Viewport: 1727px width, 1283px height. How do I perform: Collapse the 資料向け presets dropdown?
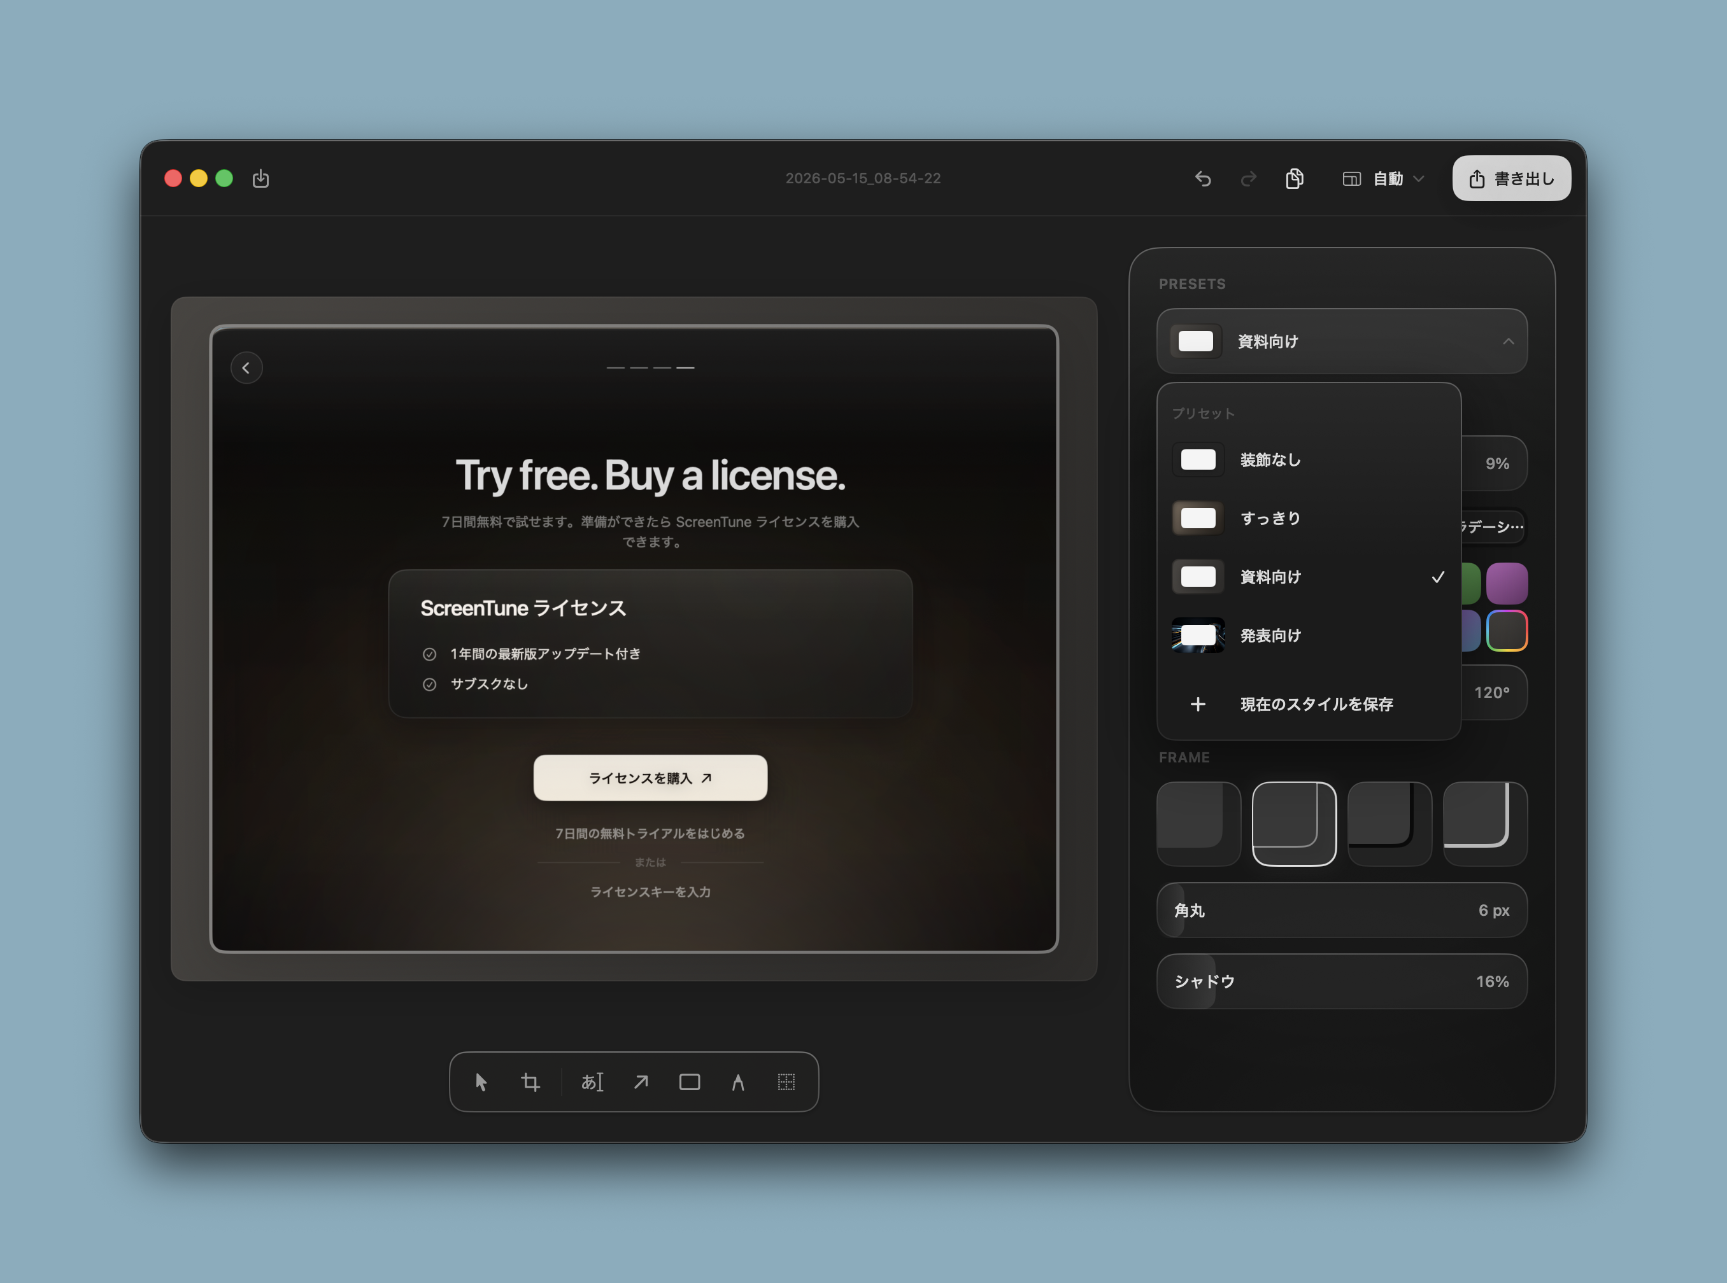[x=1342, y=341]
